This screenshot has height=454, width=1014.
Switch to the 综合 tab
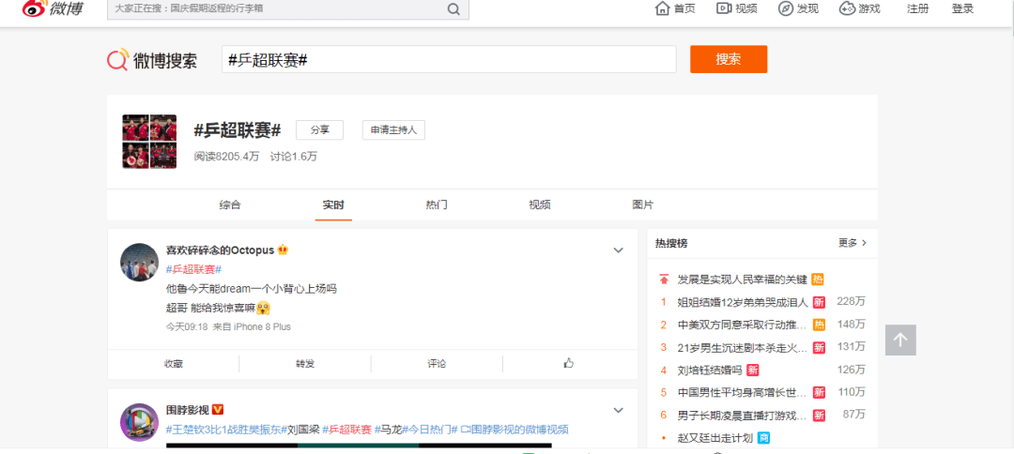click(230, 204)
